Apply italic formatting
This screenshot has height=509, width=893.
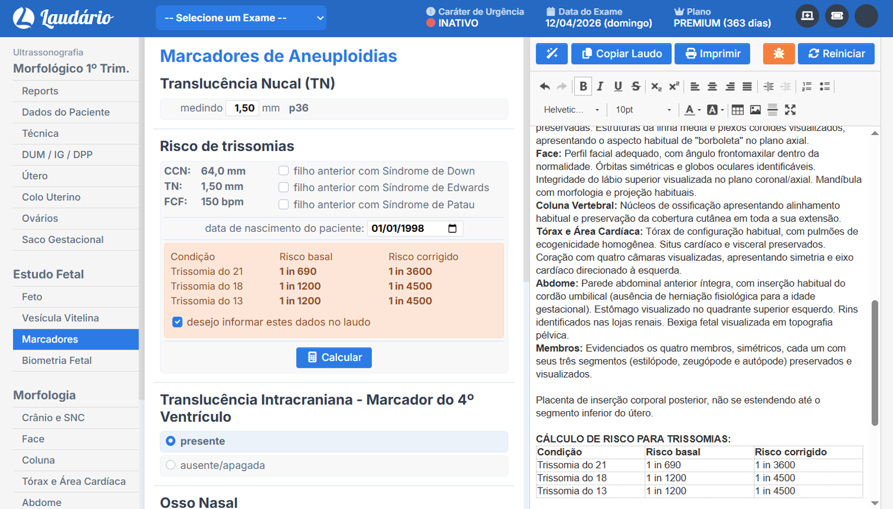click(x=601, y=86)
